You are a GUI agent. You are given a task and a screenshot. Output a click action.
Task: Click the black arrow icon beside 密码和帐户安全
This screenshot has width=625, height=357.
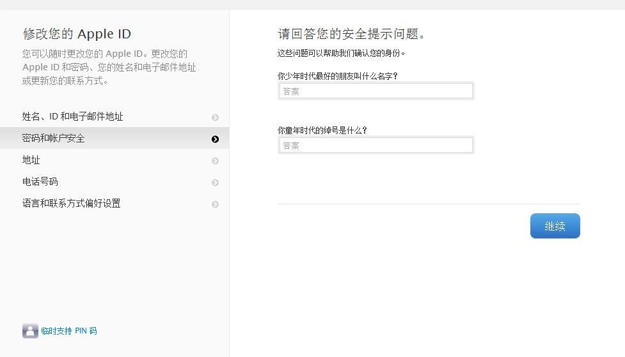click(x=215, y=139)
